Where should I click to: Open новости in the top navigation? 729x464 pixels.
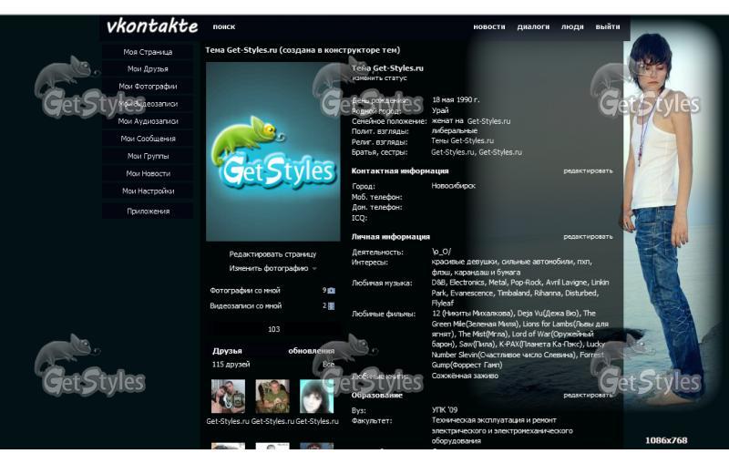tap(489, 26)
